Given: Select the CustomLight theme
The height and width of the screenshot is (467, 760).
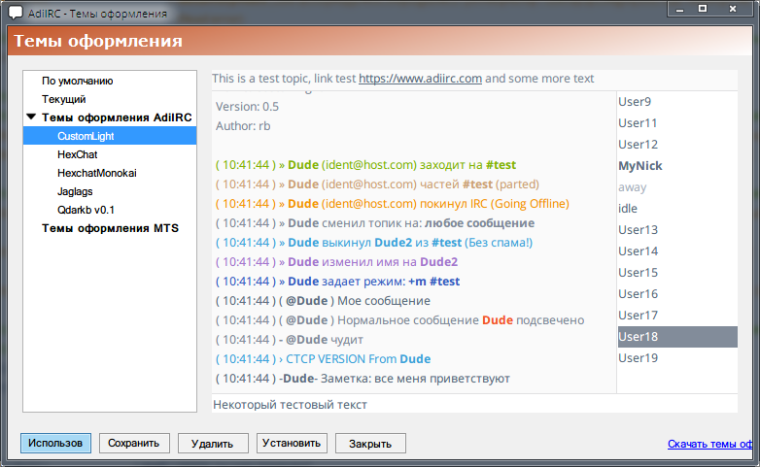Looking at the screenshot, I should (110, 136).
